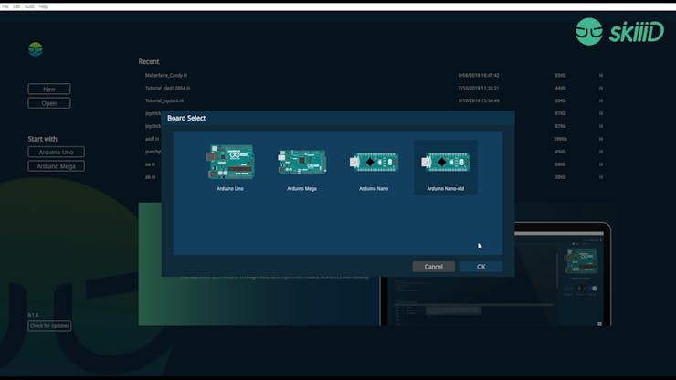Image resolution: width=676 pixels, height=380 pixels.
Task: Start with Arduino Mega button
Action: [x=56, y=166]
